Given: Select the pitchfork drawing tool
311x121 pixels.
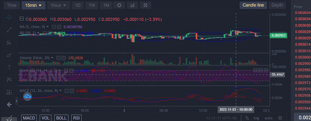Looking at the screenshot, I should click(9, 42).
